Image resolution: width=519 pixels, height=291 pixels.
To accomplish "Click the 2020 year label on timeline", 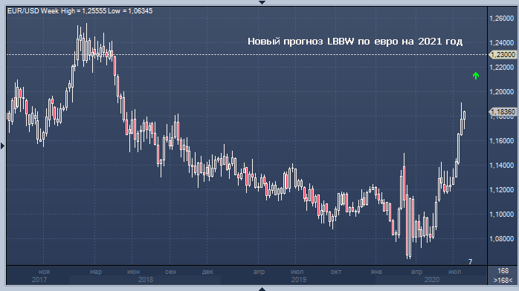I will click(x=431, y=280).
